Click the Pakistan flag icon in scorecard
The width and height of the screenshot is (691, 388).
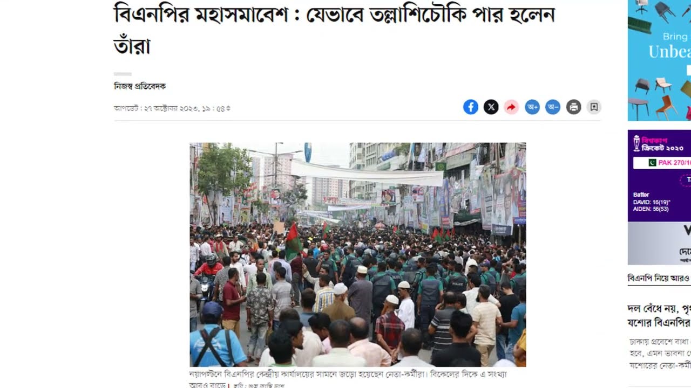652,162
